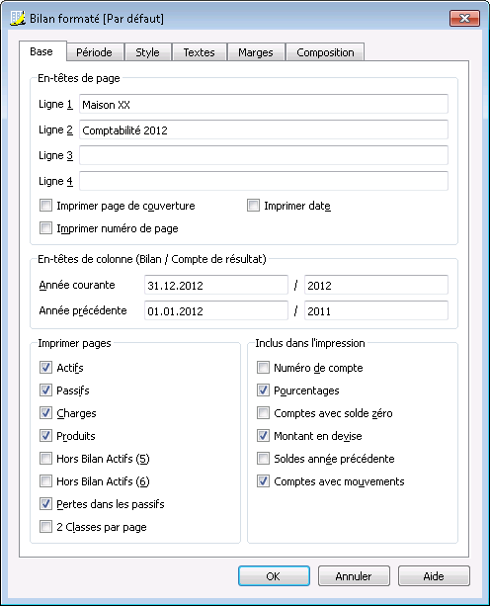Tick 2 Classes par page
Viewport: 490px width, 606px height.
pos(46,526)
